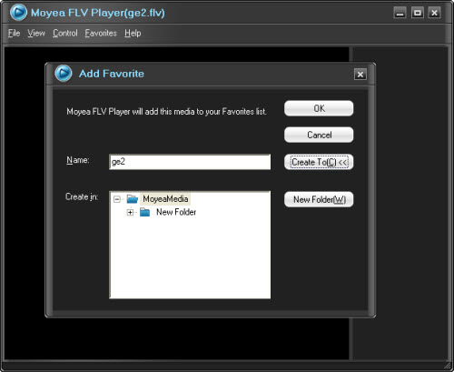Click the Name field containing ge2

pyautogui.click(x=190, y=162)
